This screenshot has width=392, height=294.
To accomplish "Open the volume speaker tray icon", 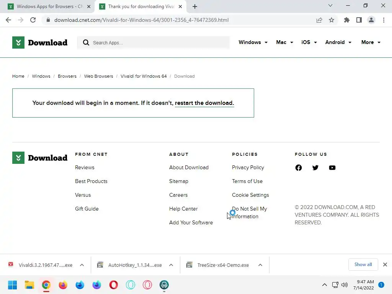I will coord(345,285).
